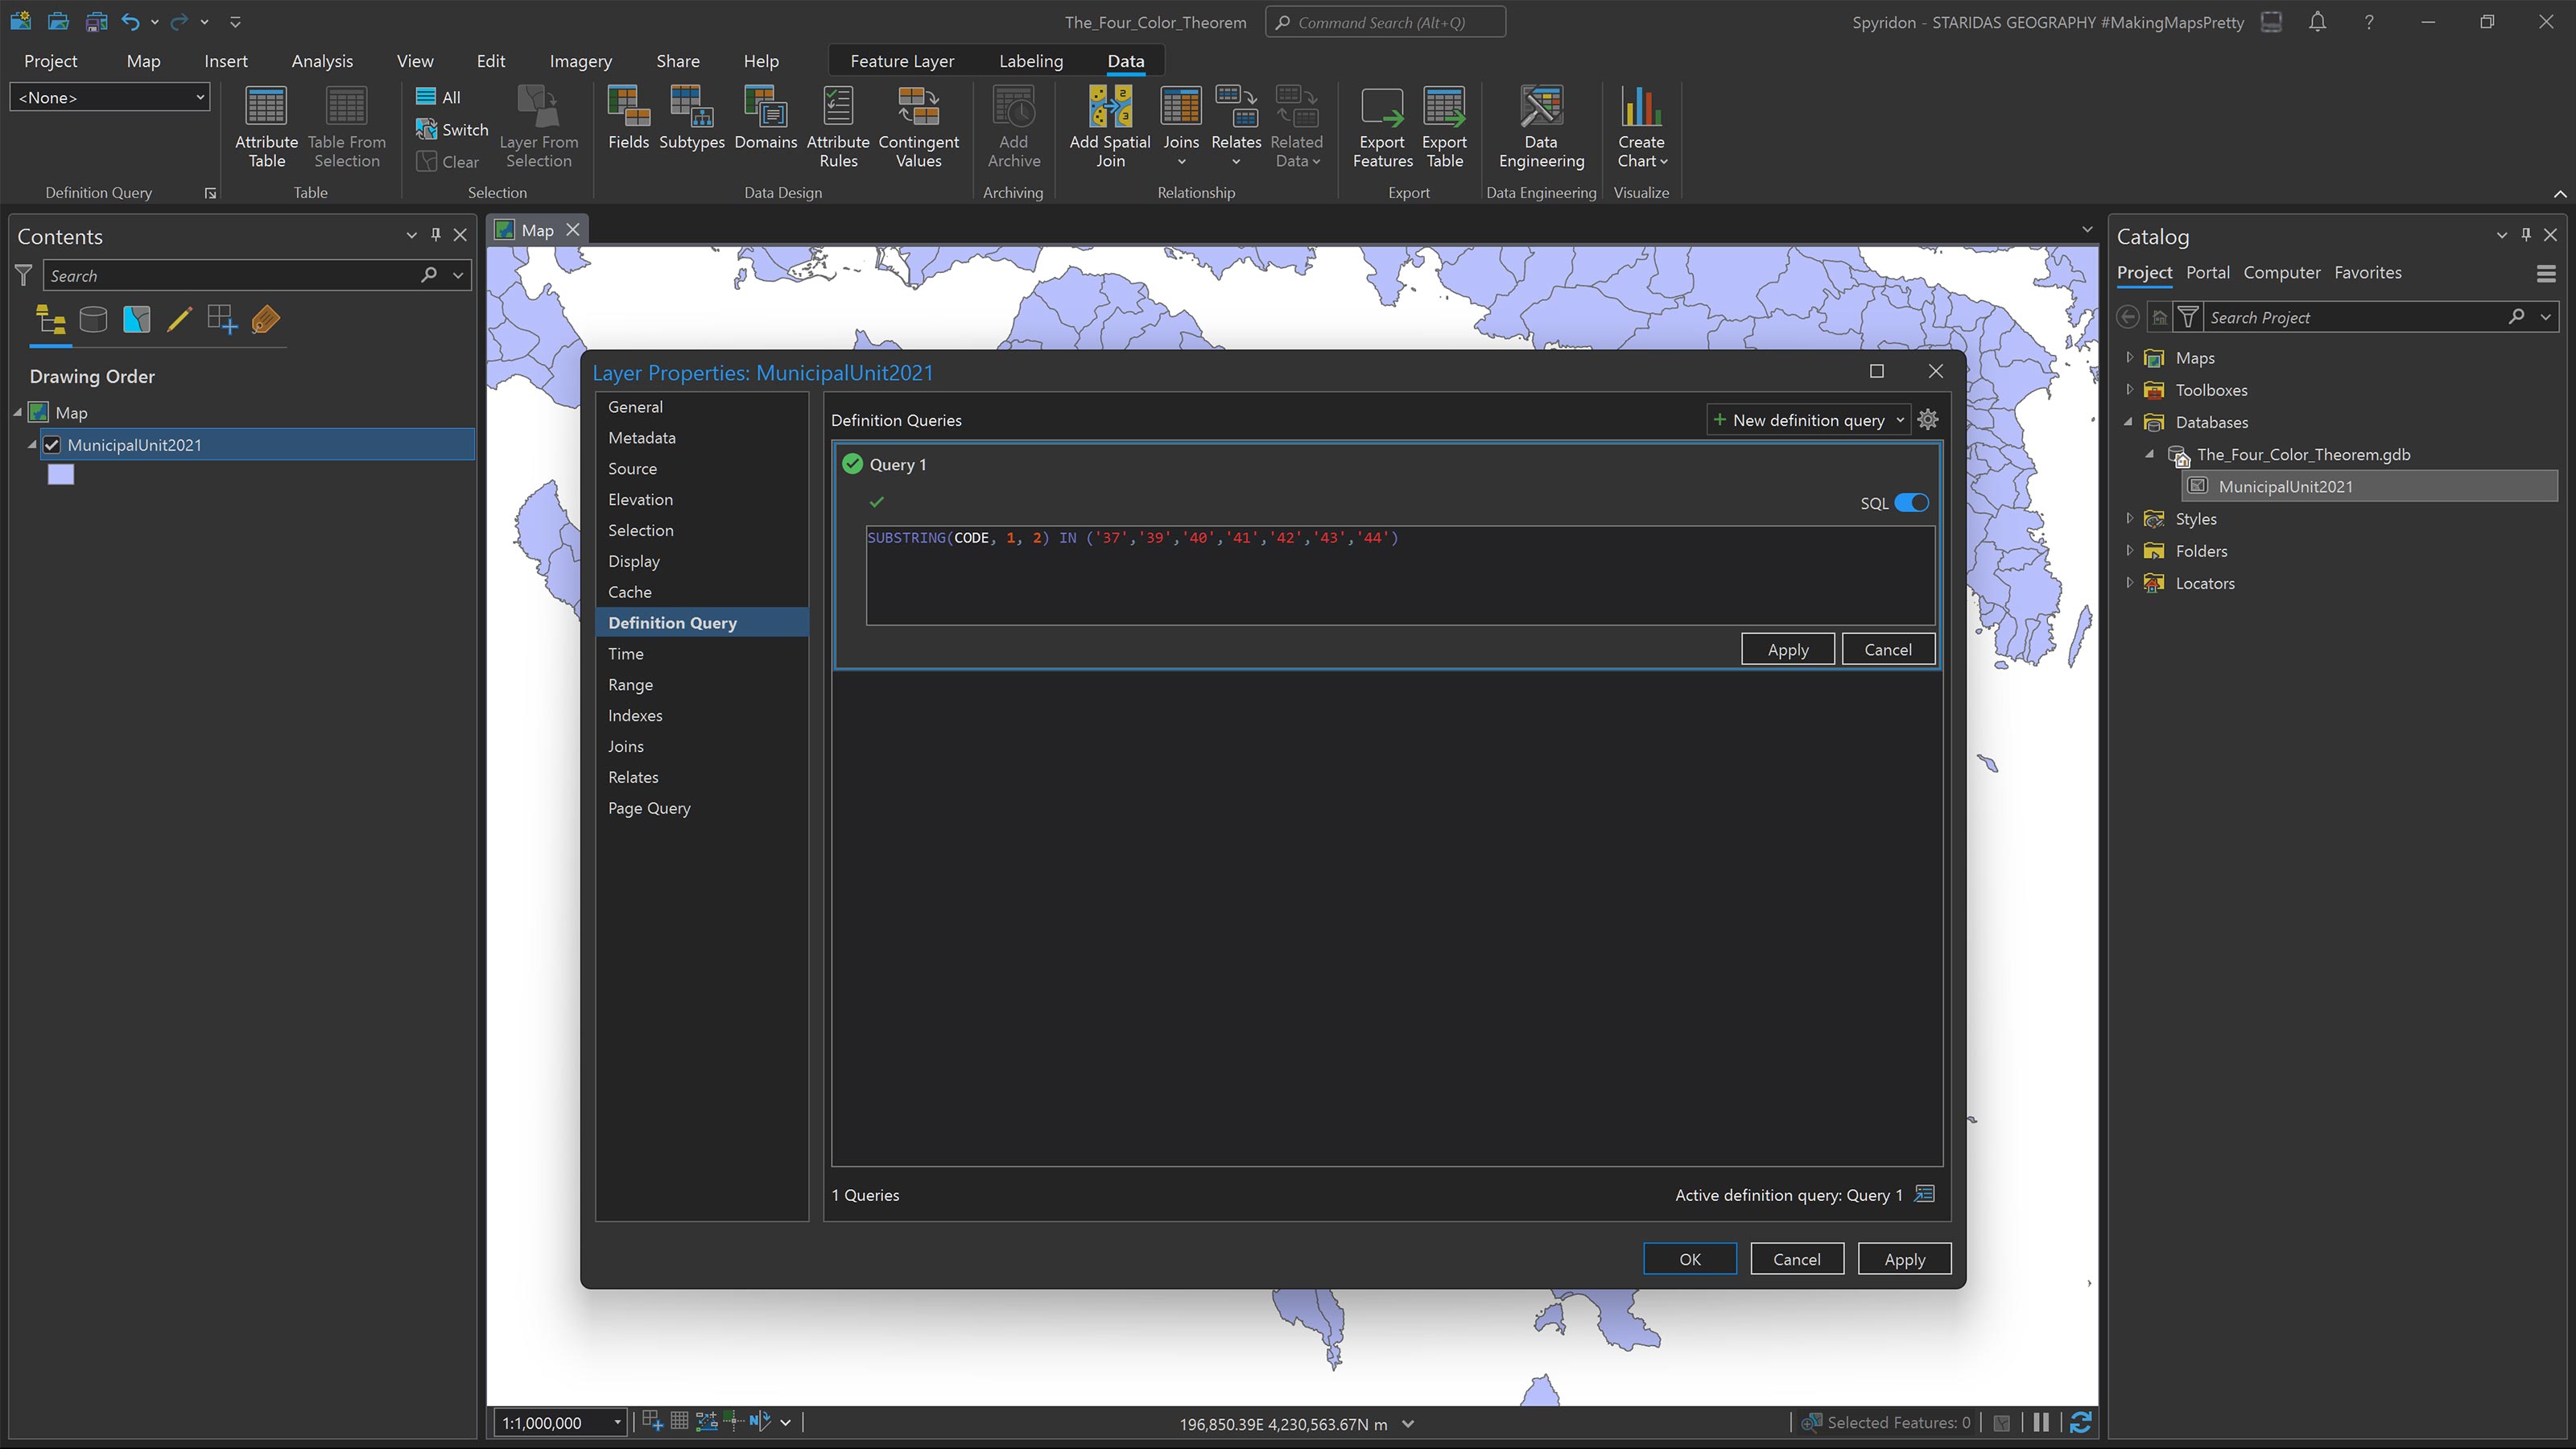The width and height of the screenshot is (2576, 1449).
Task: Uncheck the MunicipalUnit2021 layer visibility
Action: pos(51,445)
